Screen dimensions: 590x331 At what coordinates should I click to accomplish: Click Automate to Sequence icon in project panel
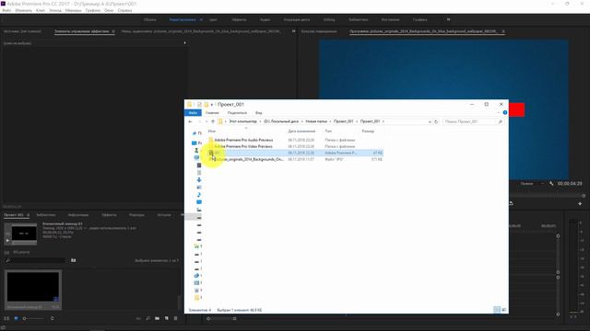138,318
